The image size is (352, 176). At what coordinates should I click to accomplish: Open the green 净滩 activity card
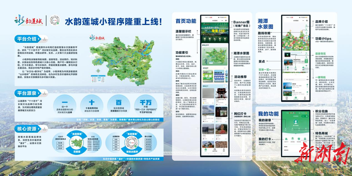[208, 76]
